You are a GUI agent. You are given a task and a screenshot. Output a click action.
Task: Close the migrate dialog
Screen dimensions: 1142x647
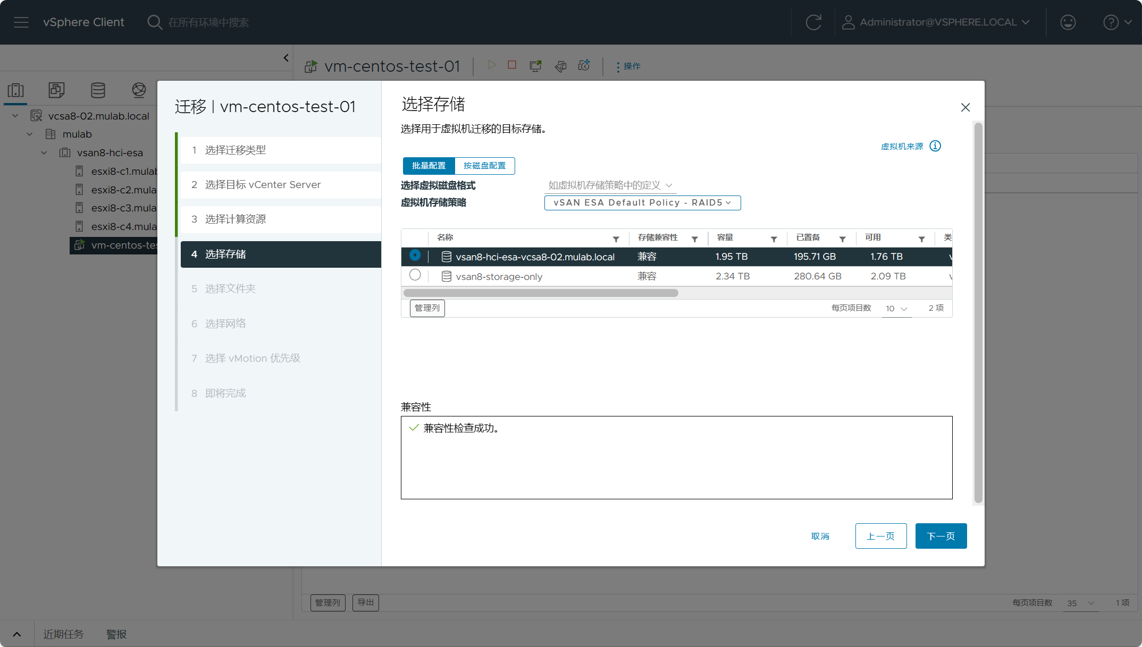pos(965,107)
